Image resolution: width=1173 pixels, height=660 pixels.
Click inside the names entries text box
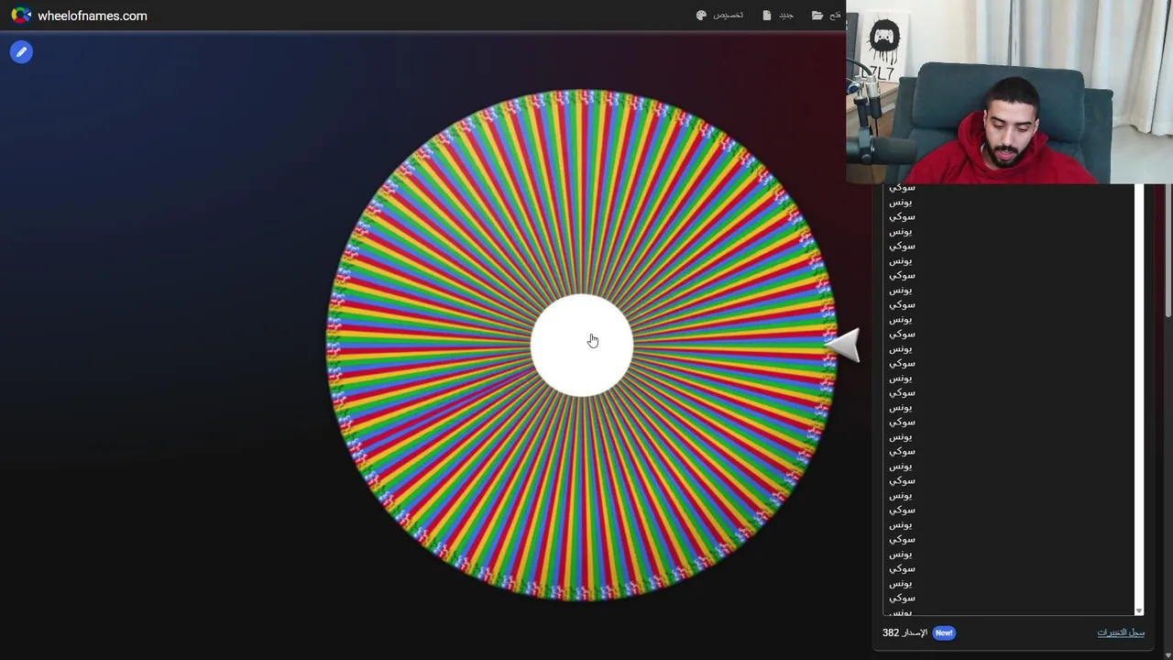tap(1008, 399)
